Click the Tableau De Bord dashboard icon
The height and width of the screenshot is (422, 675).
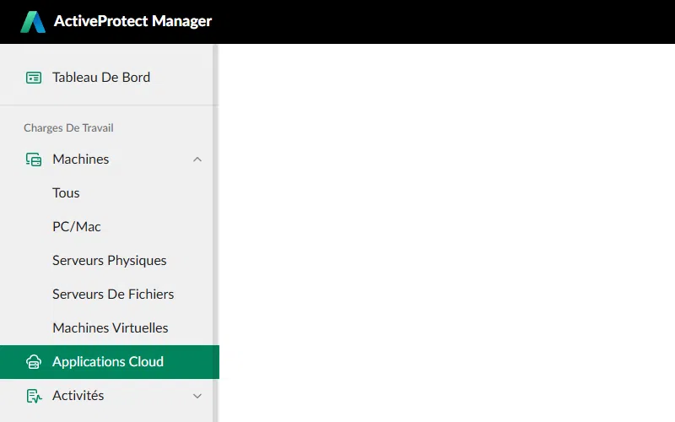(x=34, y=78)
